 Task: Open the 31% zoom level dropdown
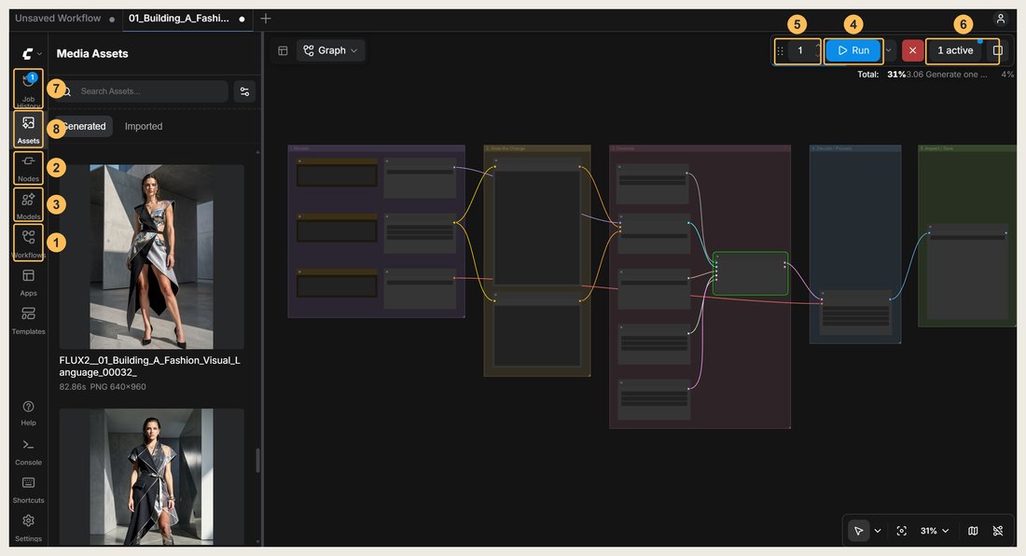click(x=935, y=531)
